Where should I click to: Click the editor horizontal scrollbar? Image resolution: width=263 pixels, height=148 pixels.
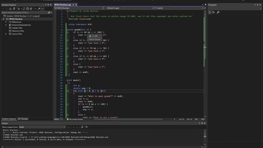pyautogui.click(x=129, y=119)
